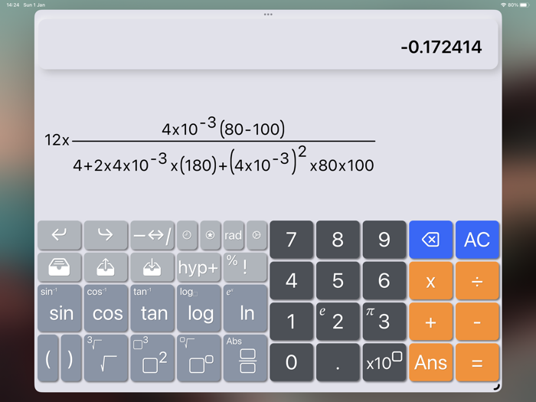Screen dimensions: 536x402
Task: Toggle the rad angle mode
Action: (x=234, y=235)
